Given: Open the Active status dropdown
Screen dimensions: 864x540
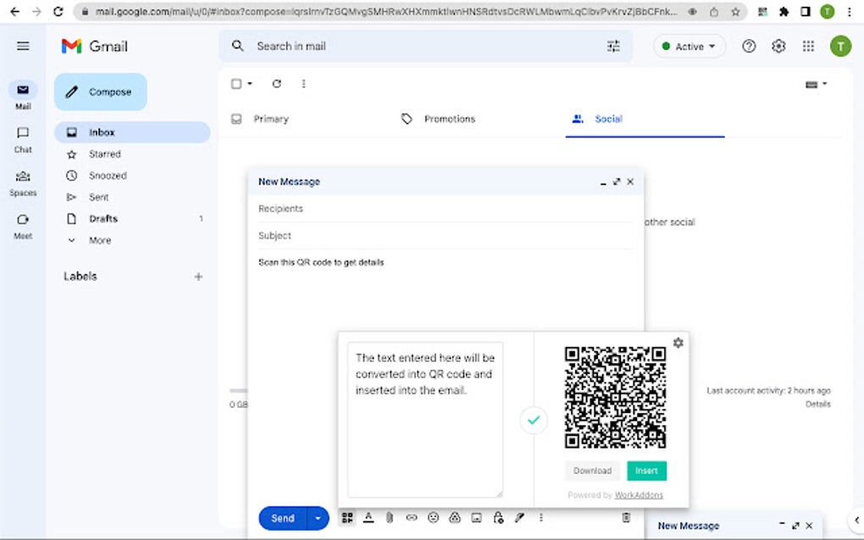Looking at the screenshot, I should point(688,46).
